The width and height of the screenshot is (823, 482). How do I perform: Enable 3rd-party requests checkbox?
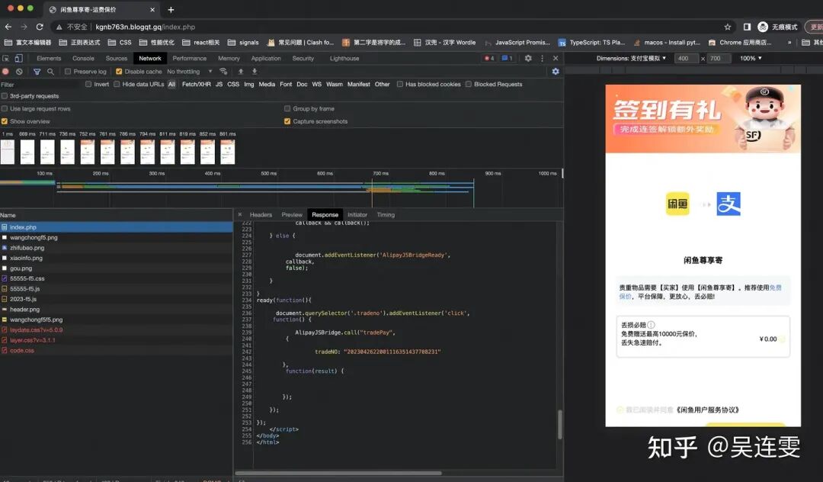click(x=5, y=96)
